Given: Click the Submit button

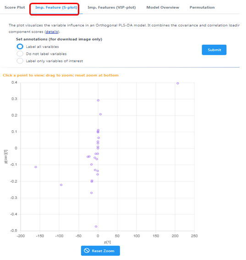Looking at the screenshot, I should click(x=214, y=50).
